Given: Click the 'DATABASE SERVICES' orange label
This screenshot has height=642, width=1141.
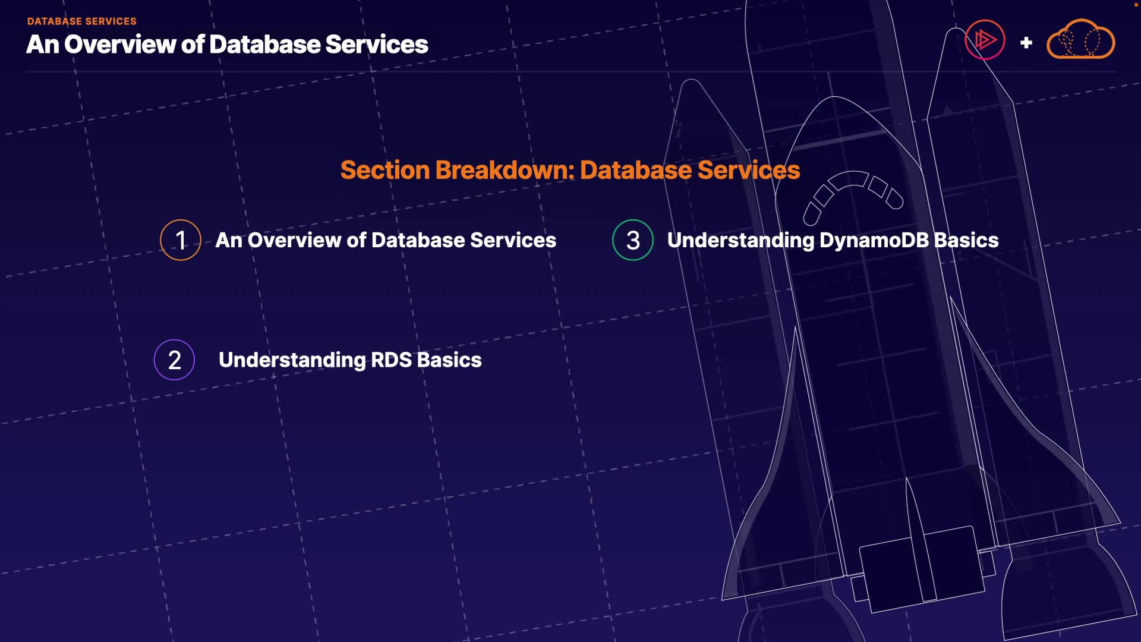Looking at the screenshot, I should (82, 21).
